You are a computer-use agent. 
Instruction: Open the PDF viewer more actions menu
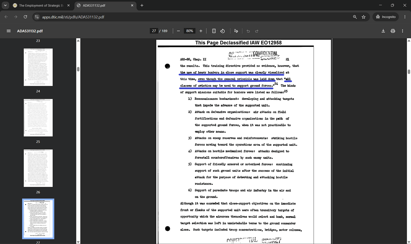click(403, 31)
